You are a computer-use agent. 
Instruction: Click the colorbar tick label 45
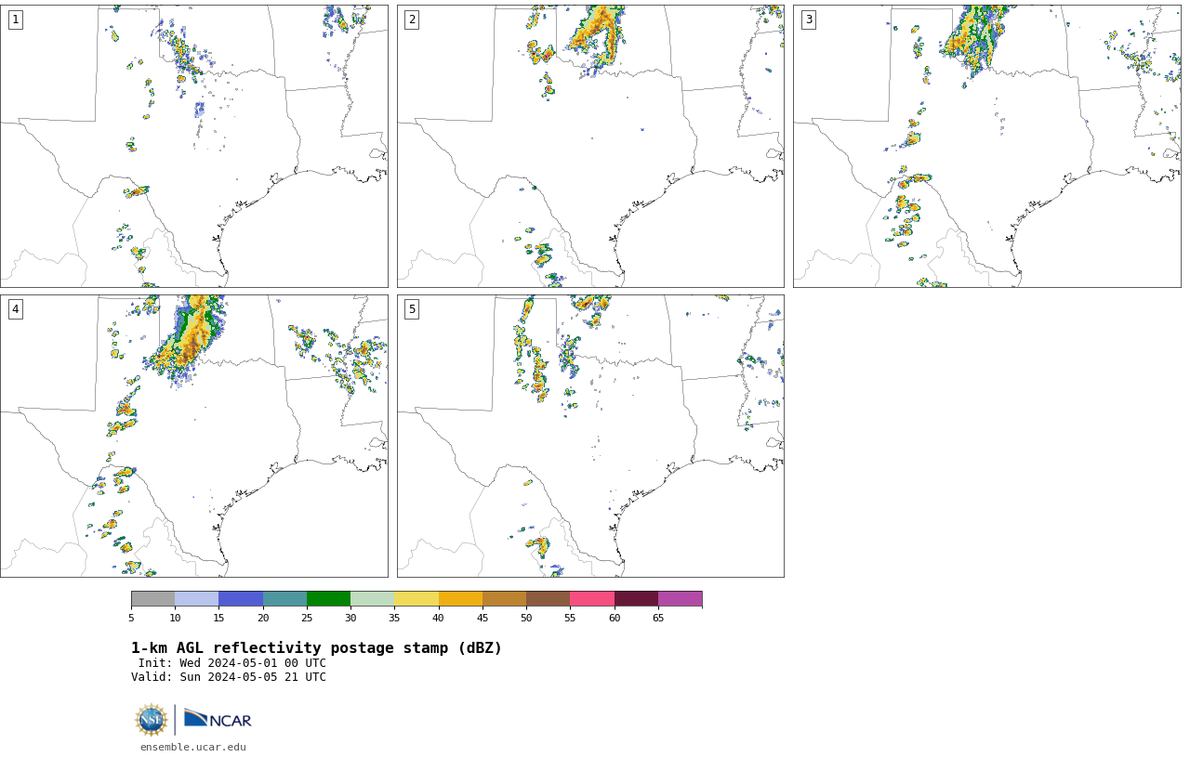[483, 618]
